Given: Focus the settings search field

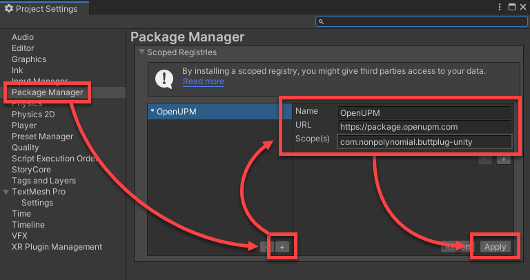Looking at the screenshot, I should coord(422,21).
